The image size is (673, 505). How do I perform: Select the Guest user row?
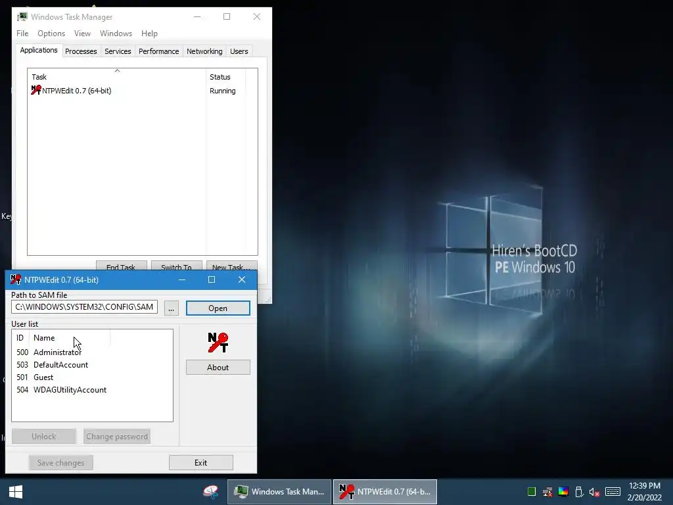(x=92, y=377)
